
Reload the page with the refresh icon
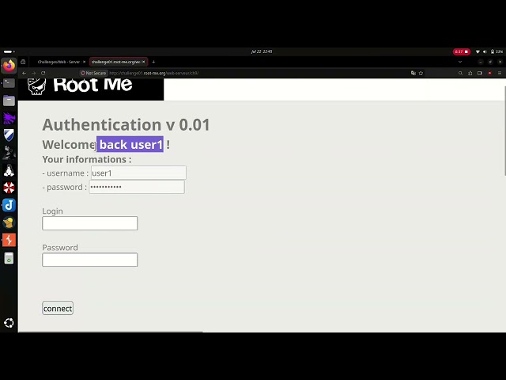43,73
